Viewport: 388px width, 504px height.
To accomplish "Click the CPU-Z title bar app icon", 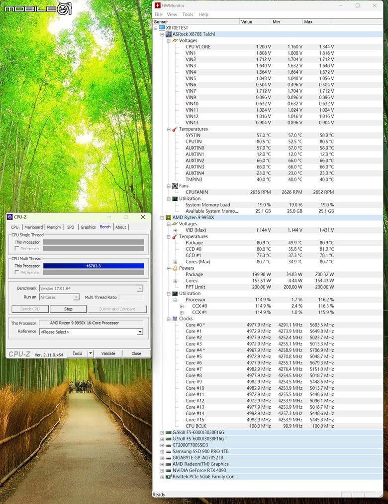I will tap(9, 217).
